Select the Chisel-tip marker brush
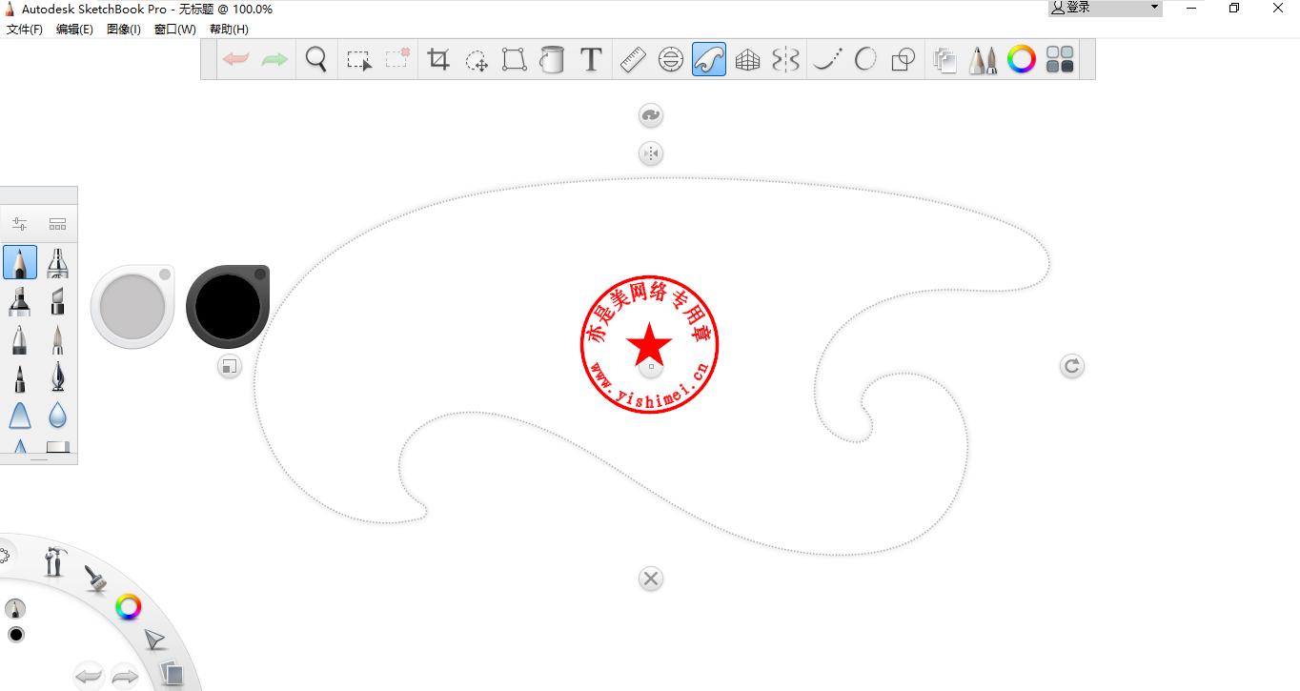The width and height of the screenshot is (1300, 691). click(x=58, y=301)
